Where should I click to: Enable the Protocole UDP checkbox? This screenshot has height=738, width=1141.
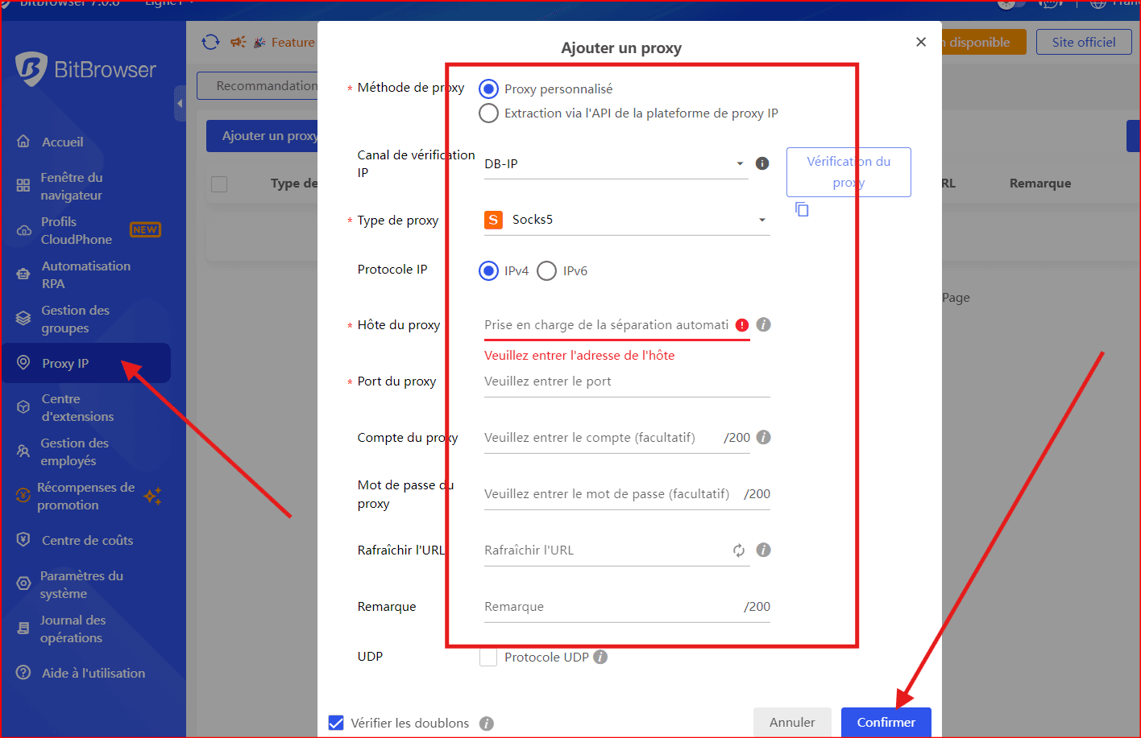click(x=488, y=658)
